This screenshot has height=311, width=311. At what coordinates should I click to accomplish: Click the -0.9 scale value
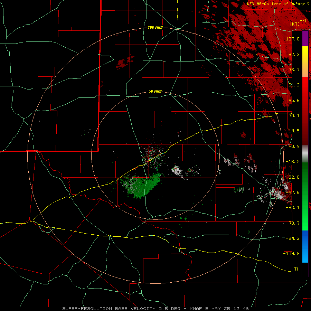point(294,146)
